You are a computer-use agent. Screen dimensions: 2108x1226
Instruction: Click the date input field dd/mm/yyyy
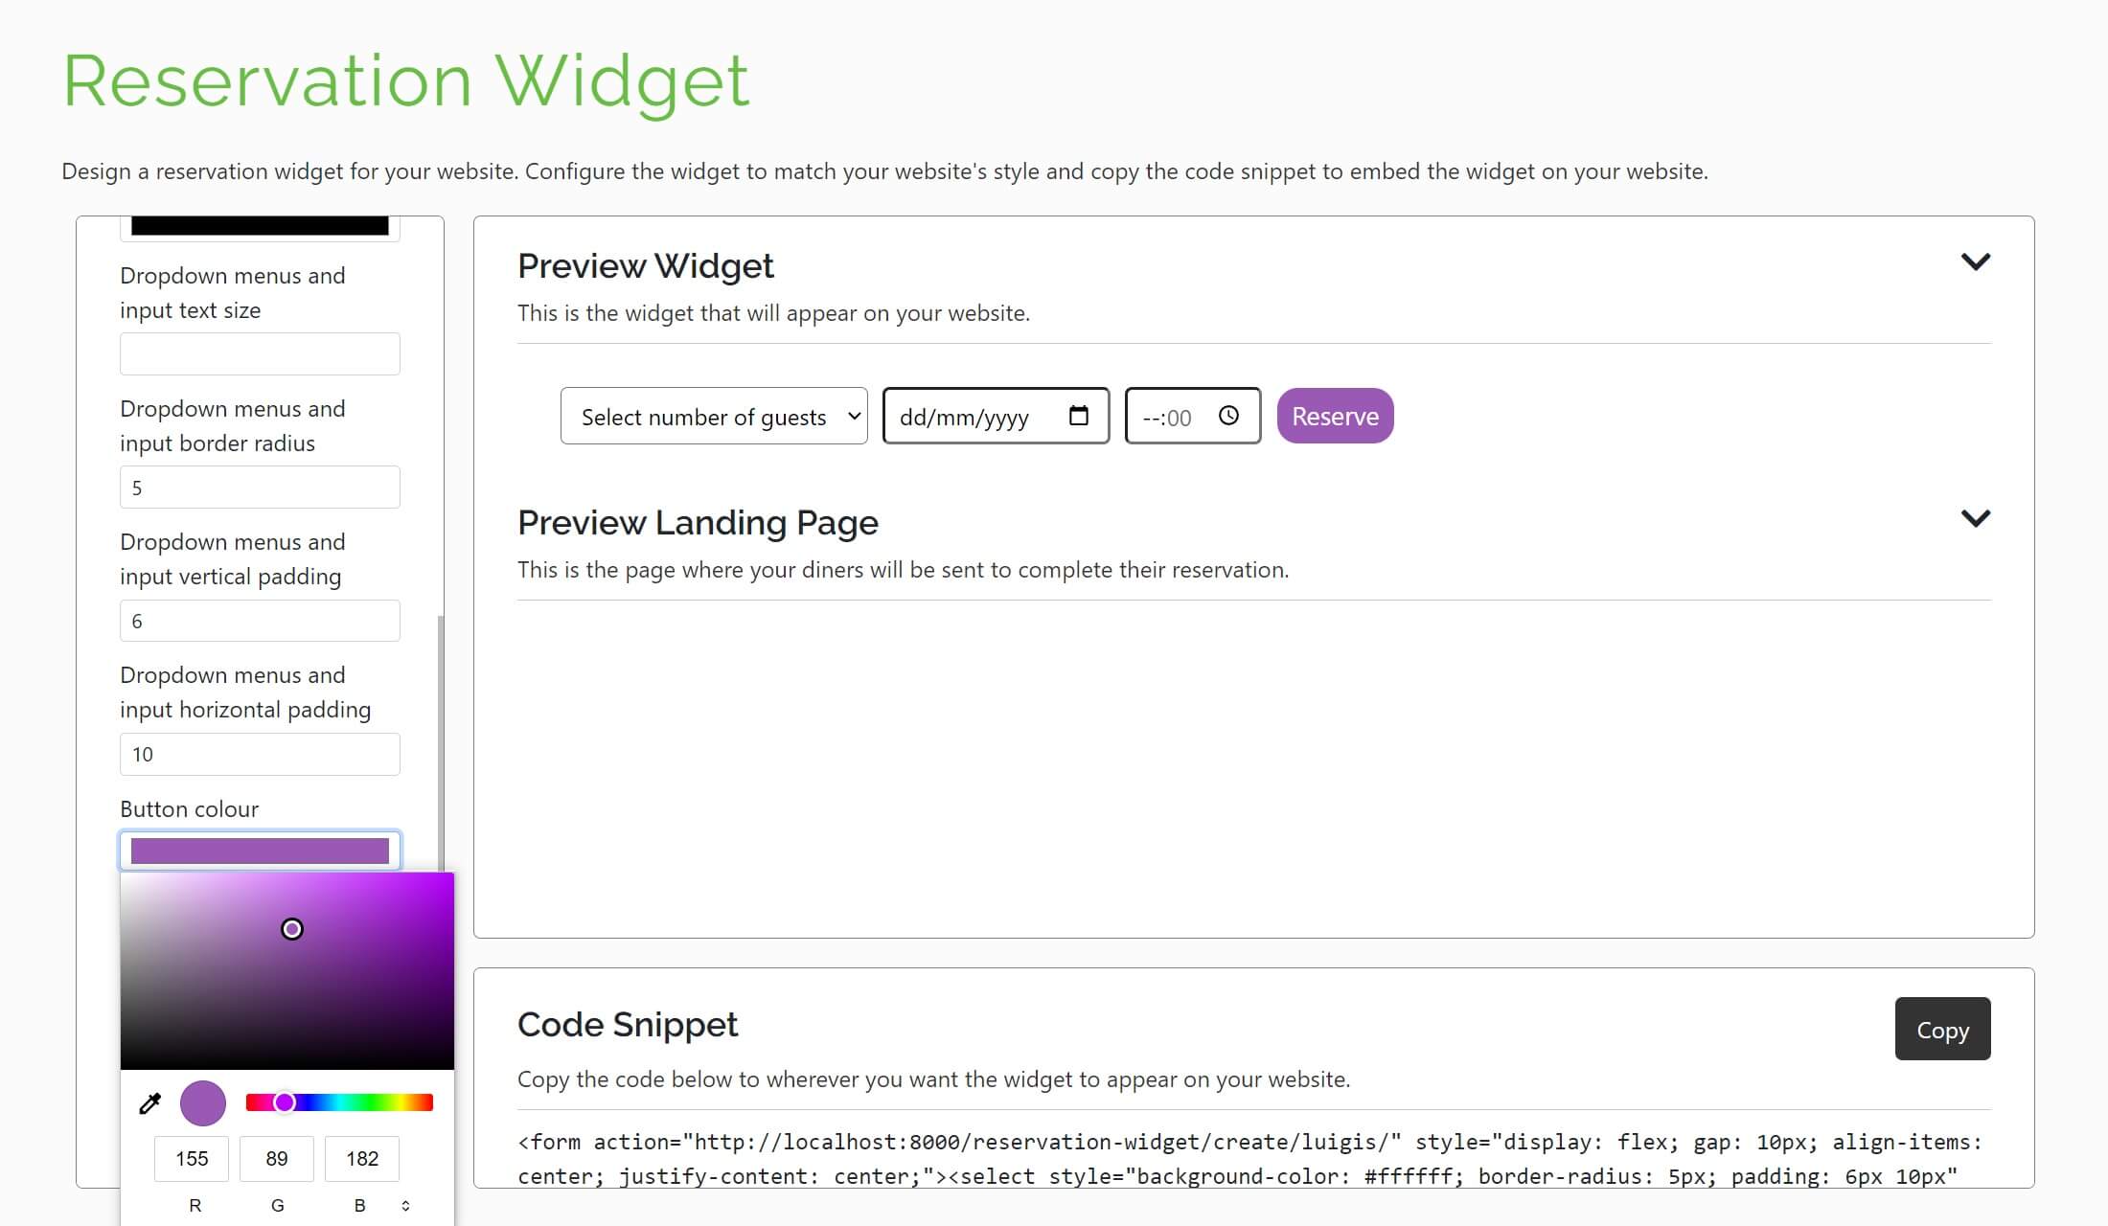click(x=996, y=416)
